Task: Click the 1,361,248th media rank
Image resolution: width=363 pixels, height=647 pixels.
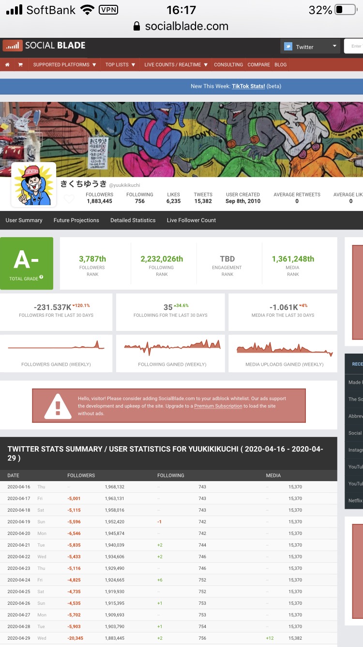Action: tap(293, 259)
